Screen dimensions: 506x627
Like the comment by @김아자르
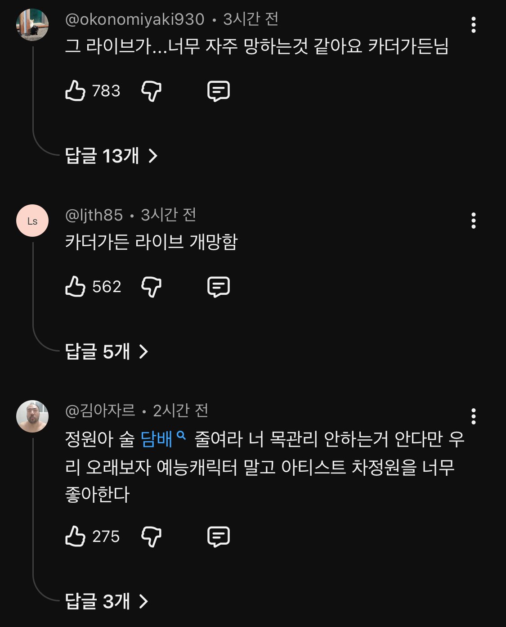pos(76,537)
